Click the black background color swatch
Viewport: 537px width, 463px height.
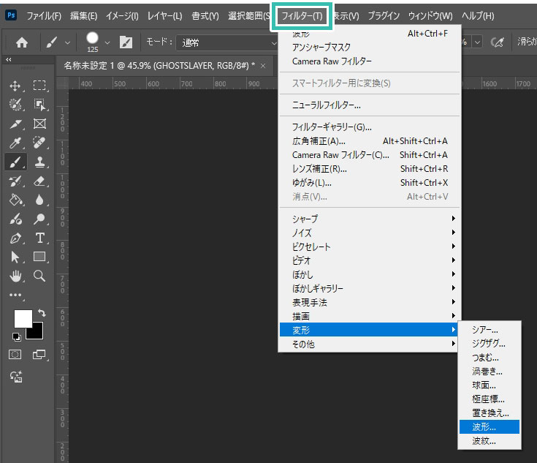coord(37,333)
